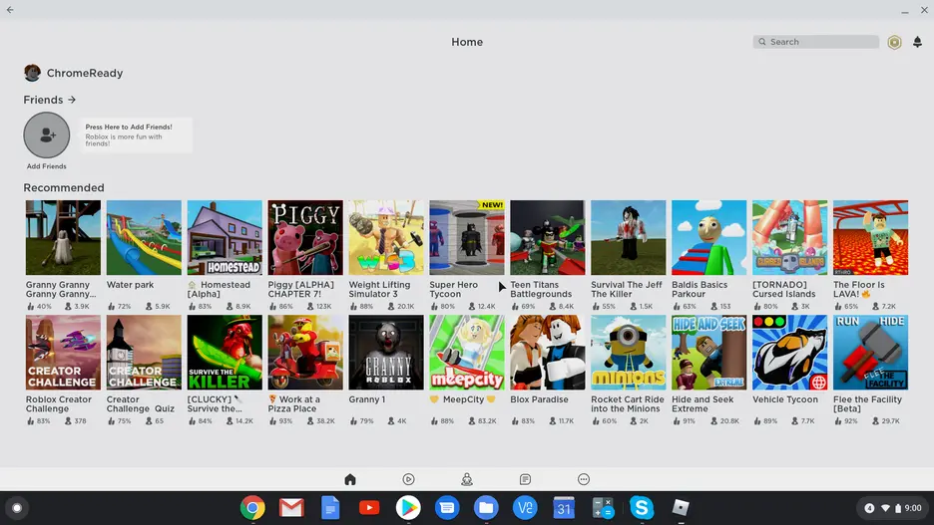Open Homestead [Alpha] game thumbnail
934x525 pixels.
click(x=225, y=238)
